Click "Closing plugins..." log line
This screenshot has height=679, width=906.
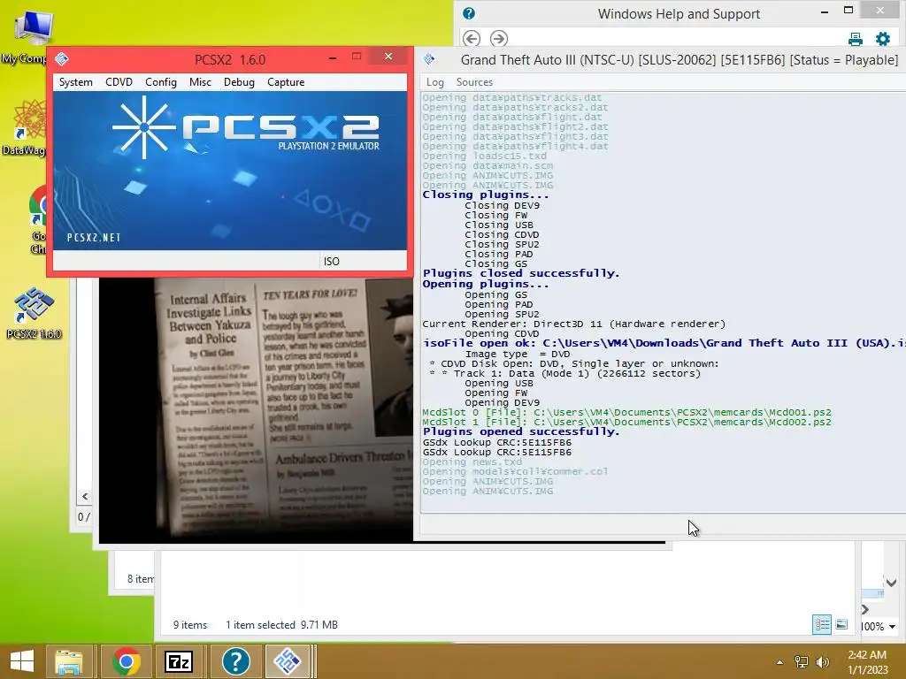pyautogui.click(x=486, y=195)
